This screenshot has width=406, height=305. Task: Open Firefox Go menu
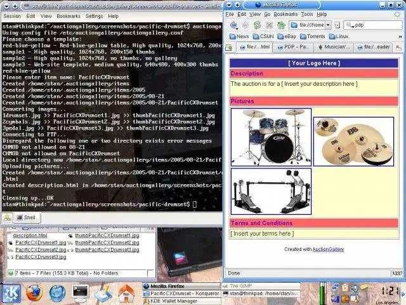coord(267,14)
